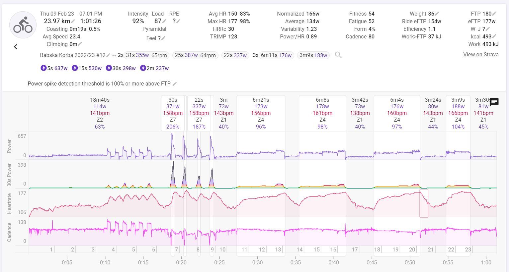Select the 6m11s 176w interval chip
The image size is (509, 272).
point(276,55)
